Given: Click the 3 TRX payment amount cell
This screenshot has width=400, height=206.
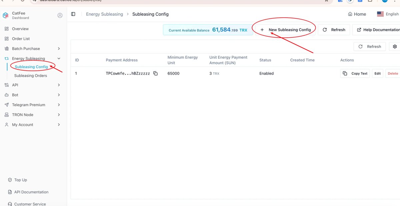Looking at the screenshot, I should click(x=214, y=73).
